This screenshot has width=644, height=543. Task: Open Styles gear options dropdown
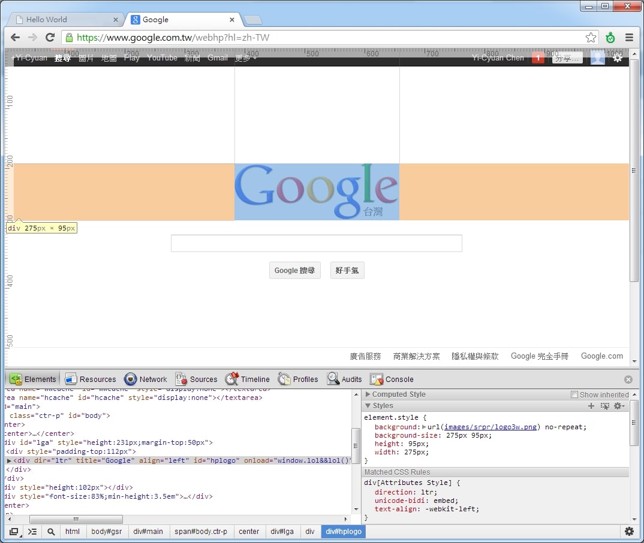[x=619, y=406]
